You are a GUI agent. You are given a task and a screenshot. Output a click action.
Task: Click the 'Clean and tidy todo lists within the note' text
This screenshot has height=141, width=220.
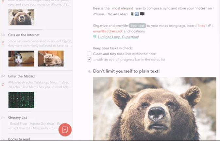click(x=124, y=54)
